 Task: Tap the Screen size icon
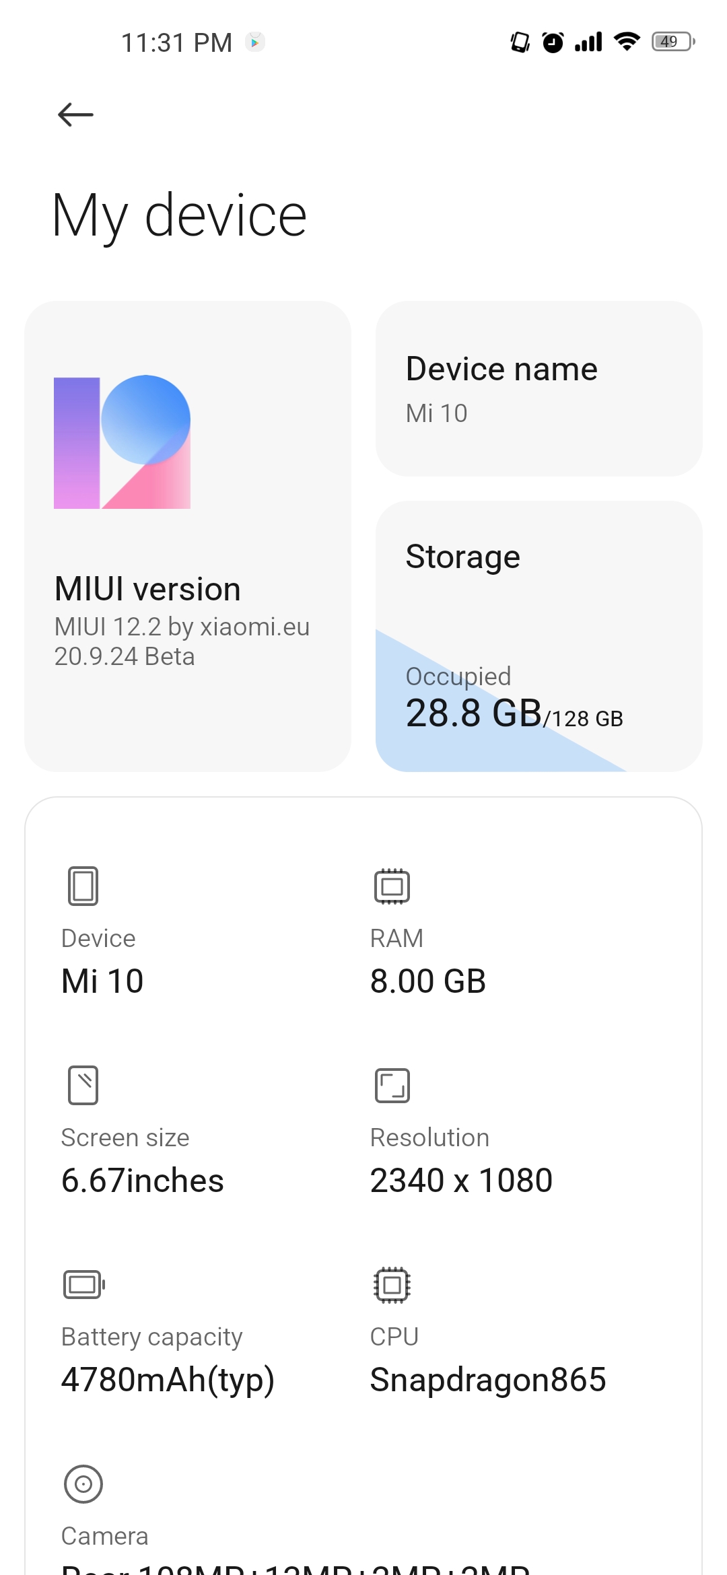click(x=83, y=1085)
